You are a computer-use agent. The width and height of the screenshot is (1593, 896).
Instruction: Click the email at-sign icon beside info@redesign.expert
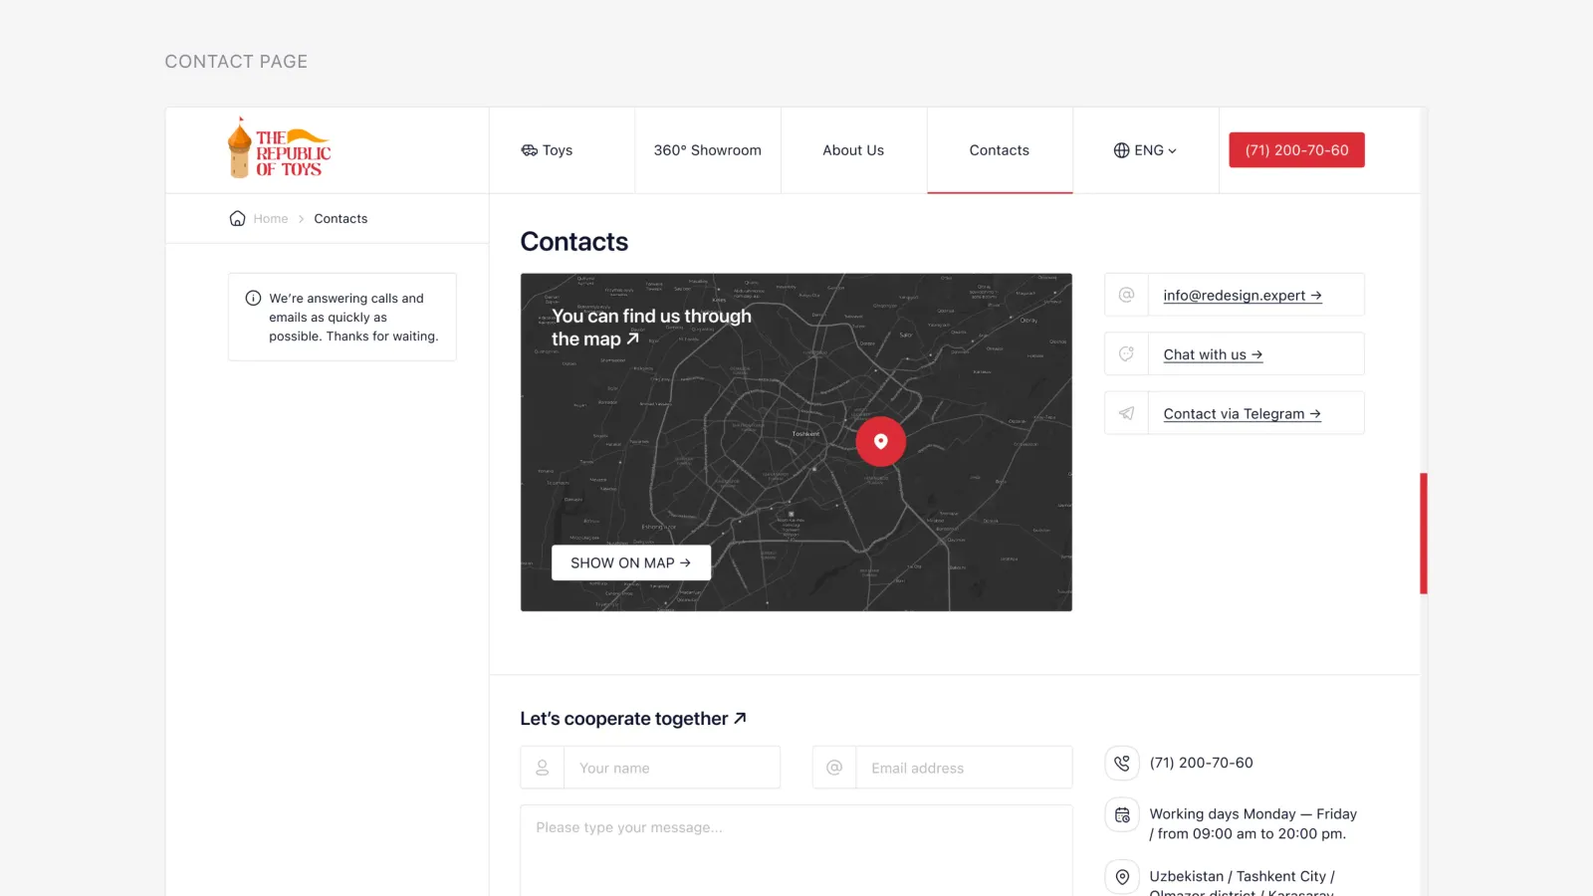[1126, 295]
